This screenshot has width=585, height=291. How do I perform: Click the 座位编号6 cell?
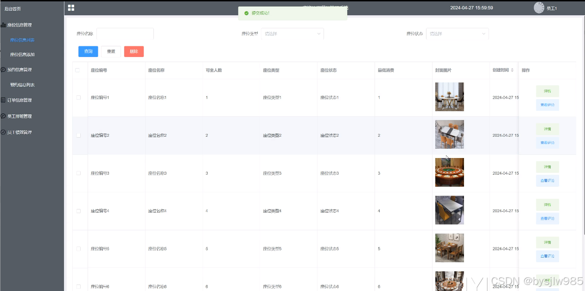(x=100, y=287)
